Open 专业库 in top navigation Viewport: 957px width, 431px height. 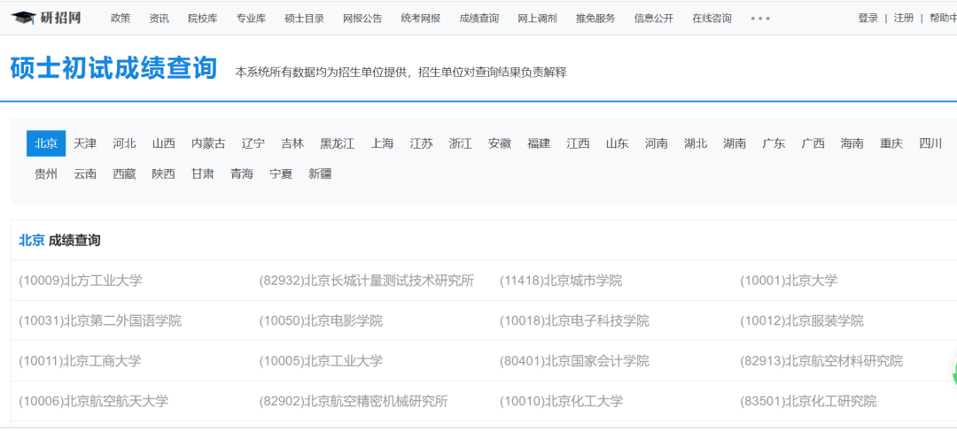[251, 19]
